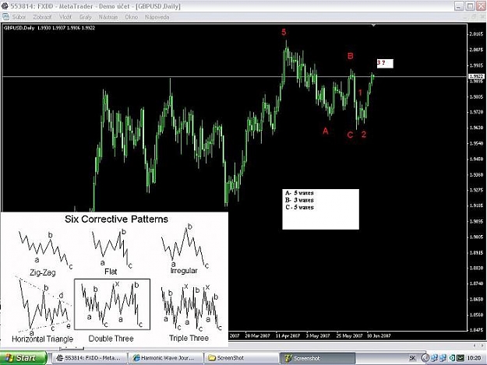487x365 pixels.
Task: Click the Flat pattern diagram
Action: [111, 249]
